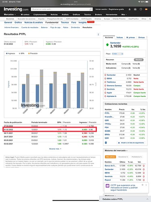Switch to the Técnico tab
Screen dimensions: 151x202
click(x=65, y=23)
